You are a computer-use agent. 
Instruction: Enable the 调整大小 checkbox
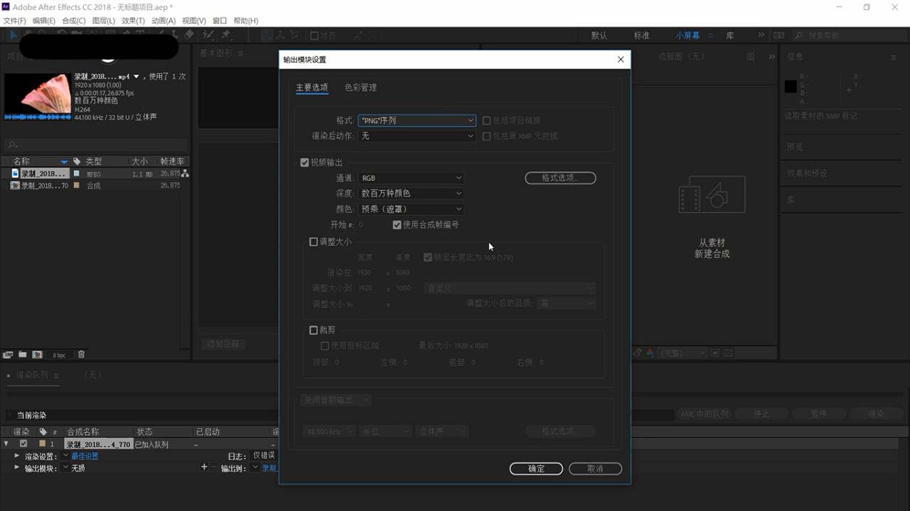pos(314,241)
